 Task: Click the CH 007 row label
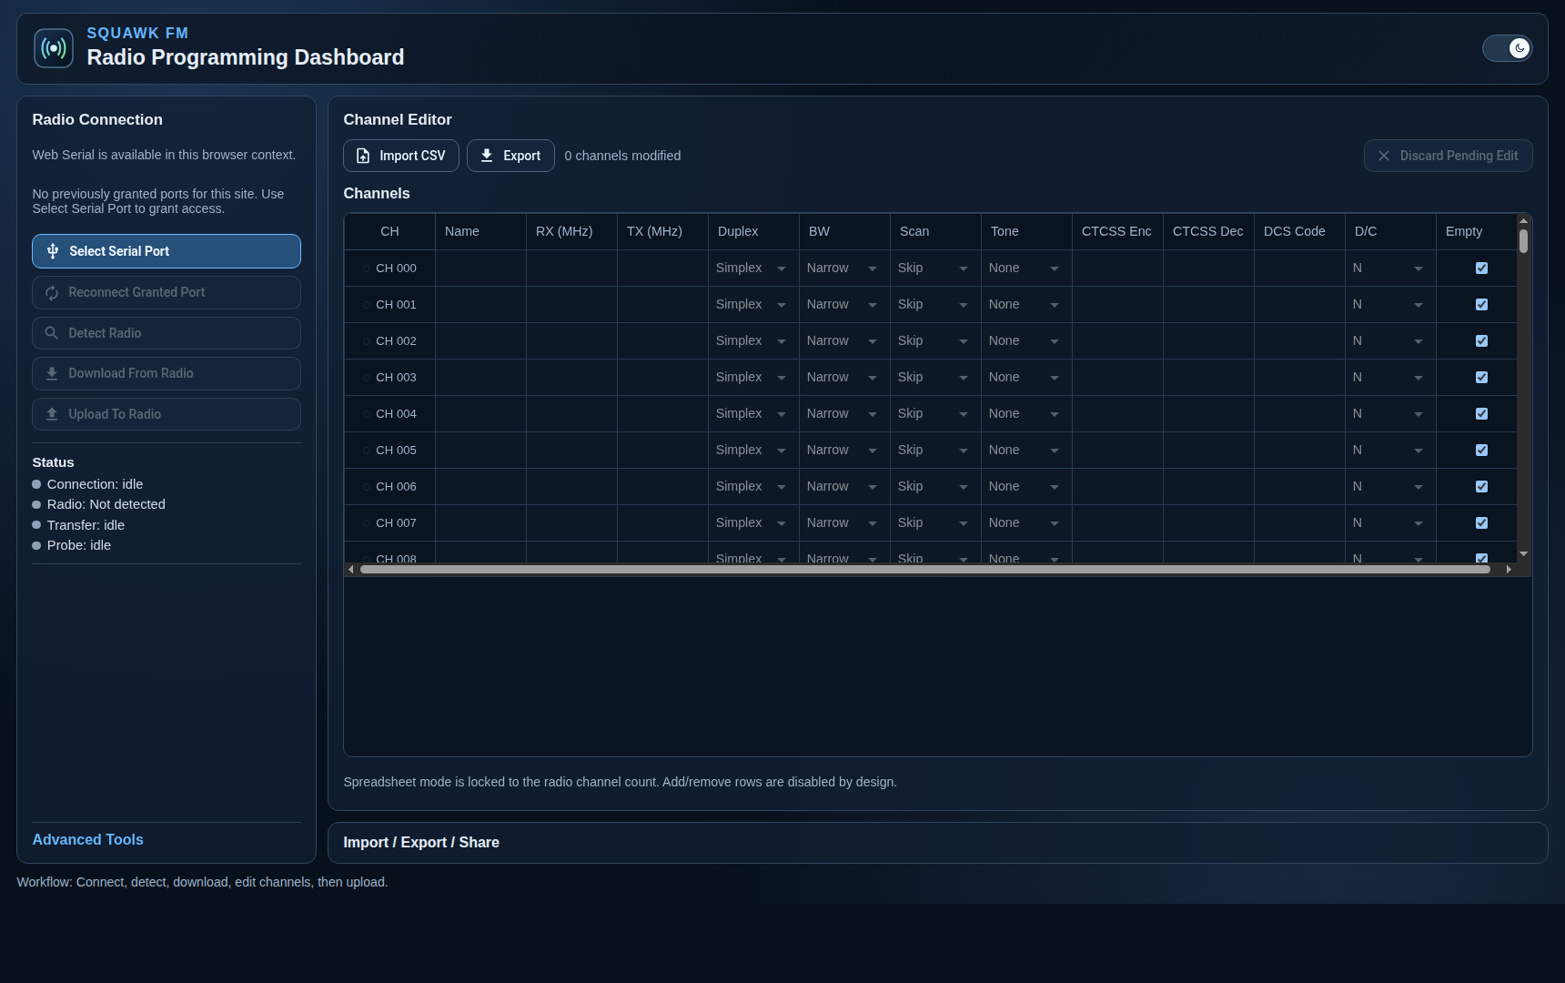(396, 523)
